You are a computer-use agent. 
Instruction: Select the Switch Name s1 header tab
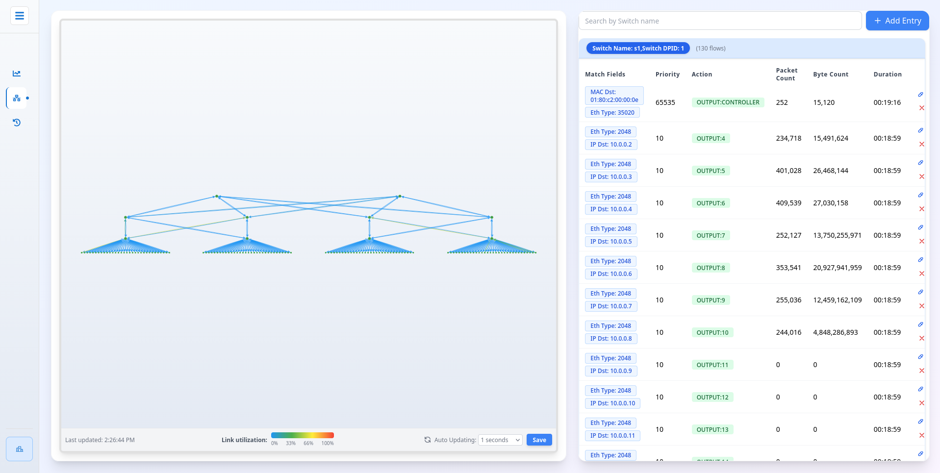[637, 48]
